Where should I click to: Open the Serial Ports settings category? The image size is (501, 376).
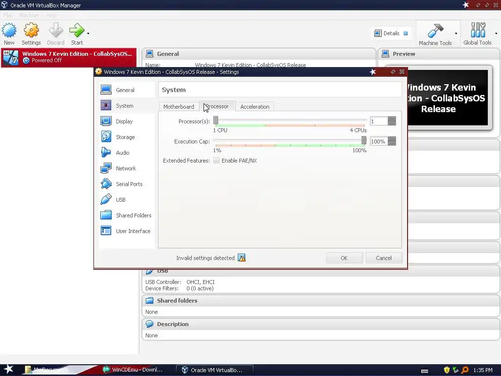pyautogui.click(x=127, y=184)
